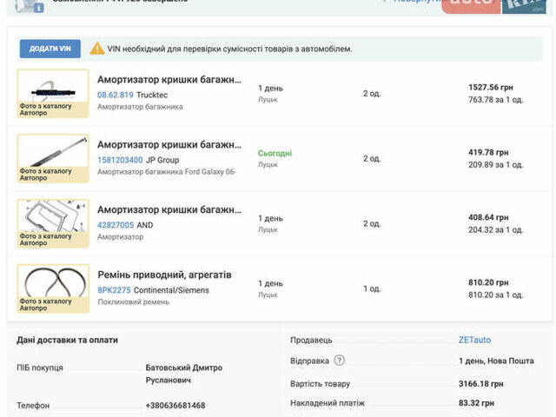The width and height of the screenshot is (556, 417).
Task: Click the Продавець label
Action: 311,340
